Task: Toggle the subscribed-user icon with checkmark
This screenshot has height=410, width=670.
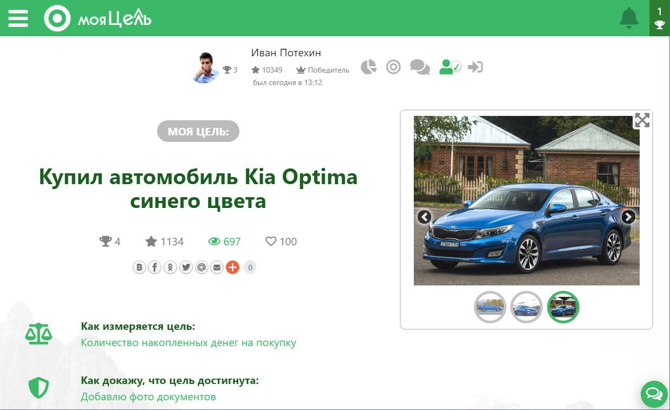Action: [x=450, y=67]
